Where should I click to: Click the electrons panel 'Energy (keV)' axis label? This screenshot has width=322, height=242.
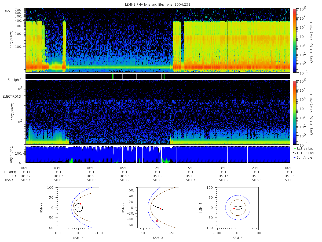click(12, 112)
